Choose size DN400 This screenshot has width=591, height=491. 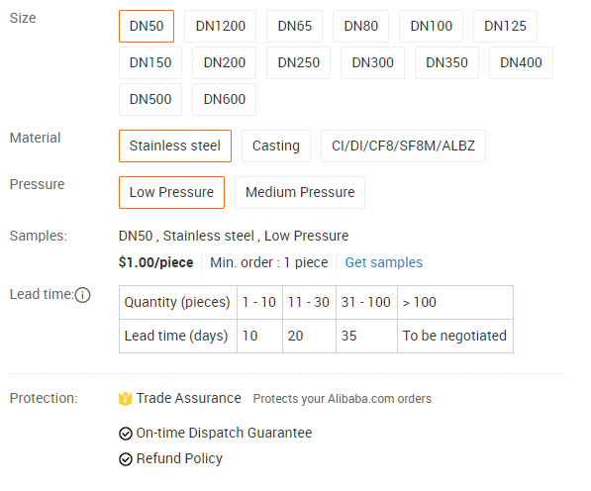(521, 62)
